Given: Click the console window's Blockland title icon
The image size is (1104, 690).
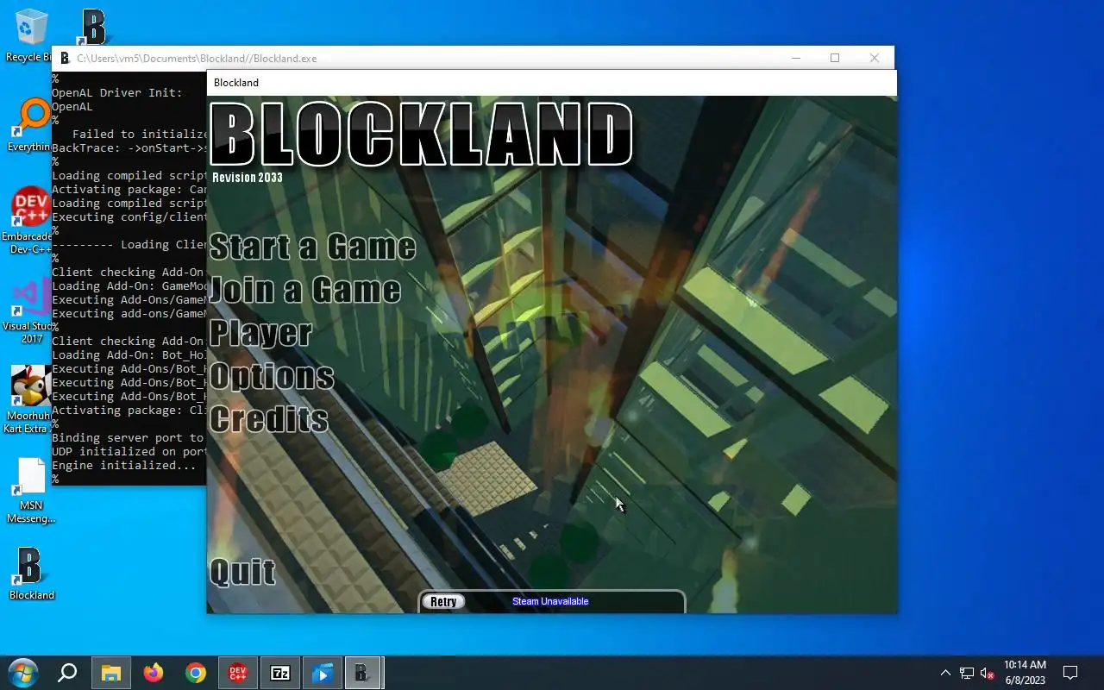Looking at the screenshot, I should 65,59.
